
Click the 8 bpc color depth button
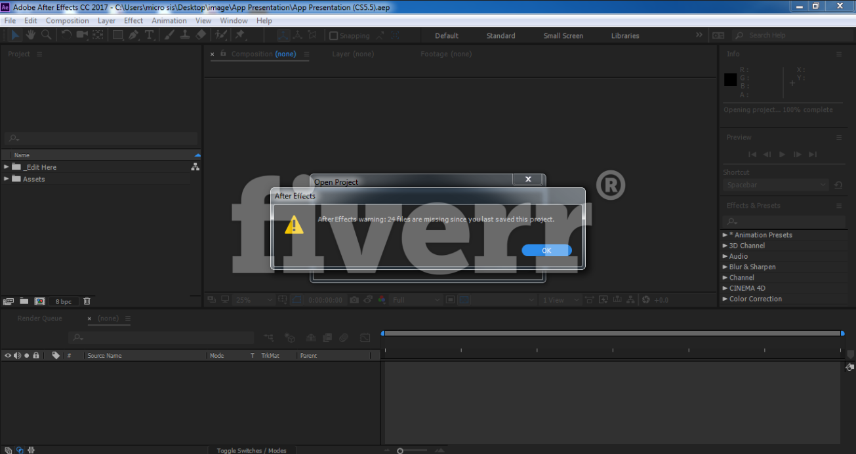tap(64, 301)
